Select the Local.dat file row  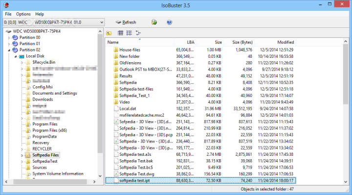point(200,108)
